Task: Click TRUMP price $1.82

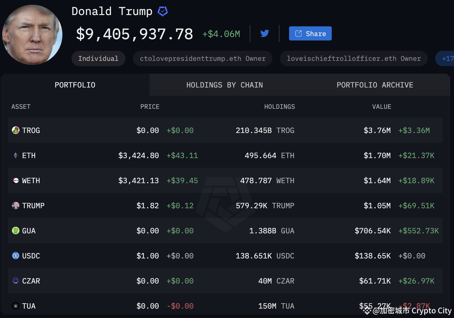Action: click(x=148, y=206)
